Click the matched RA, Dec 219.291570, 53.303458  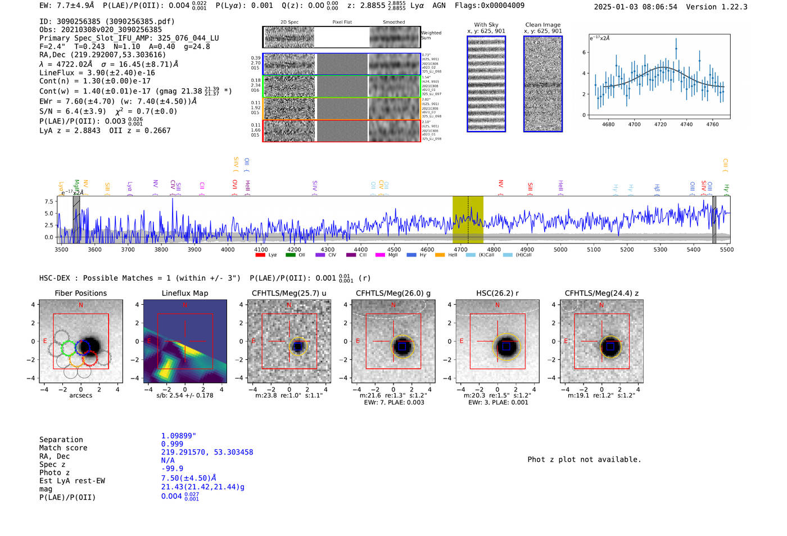207,452
